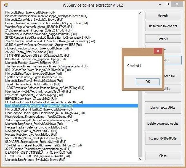Click the Close button at bottom right
The height and width of the screenshot is (168, 186).
click(163, 156)
